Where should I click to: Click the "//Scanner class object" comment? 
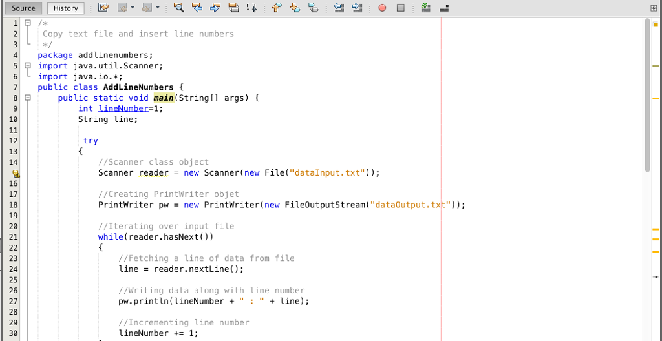click(153, 162)
